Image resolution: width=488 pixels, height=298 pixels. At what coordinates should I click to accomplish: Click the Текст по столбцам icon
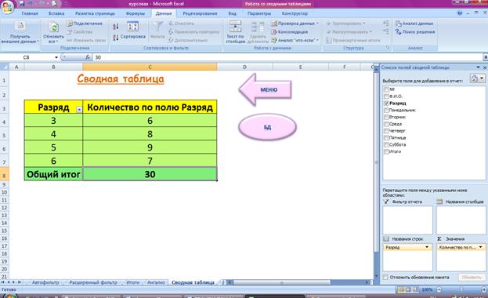(x=235, y=26)
